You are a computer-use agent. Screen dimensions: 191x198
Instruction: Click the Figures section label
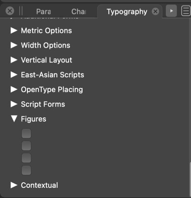click(34, 119)
